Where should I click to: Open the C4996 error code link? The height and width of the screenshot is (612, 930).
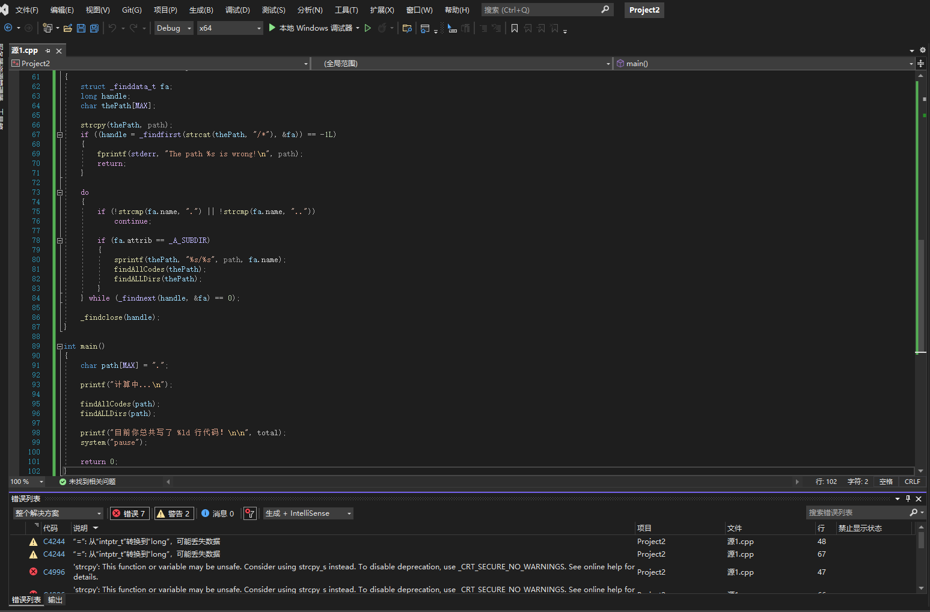point(54,572)
